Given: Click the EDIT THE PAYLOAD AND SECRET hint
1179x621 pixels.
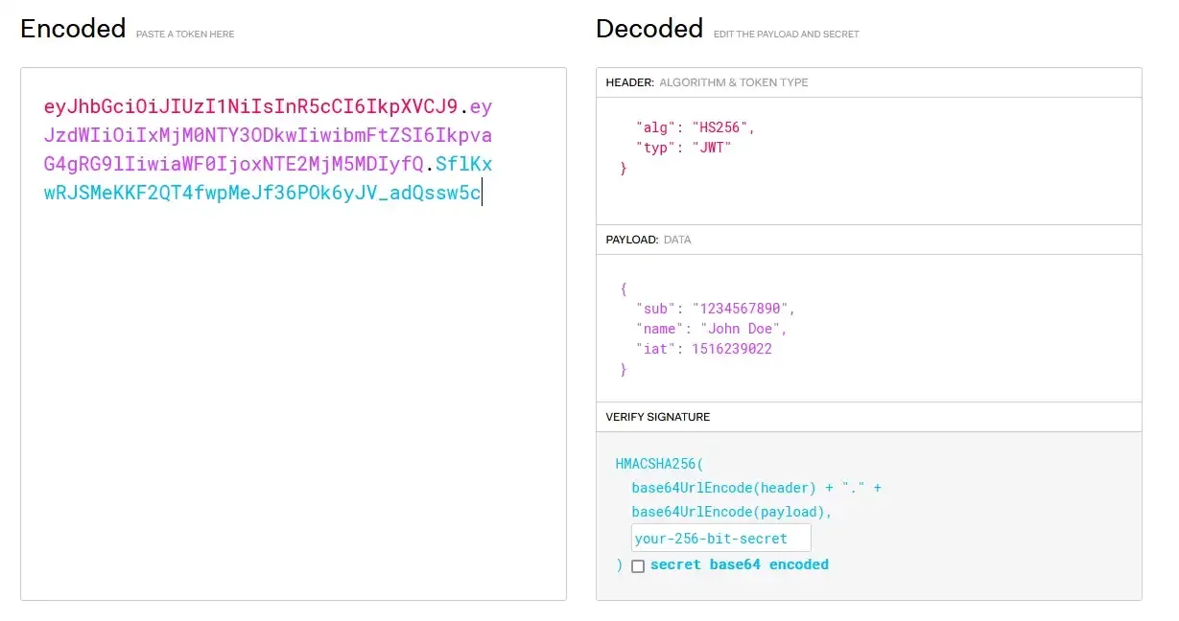Looking at the screenshot, I should point(787,34).
